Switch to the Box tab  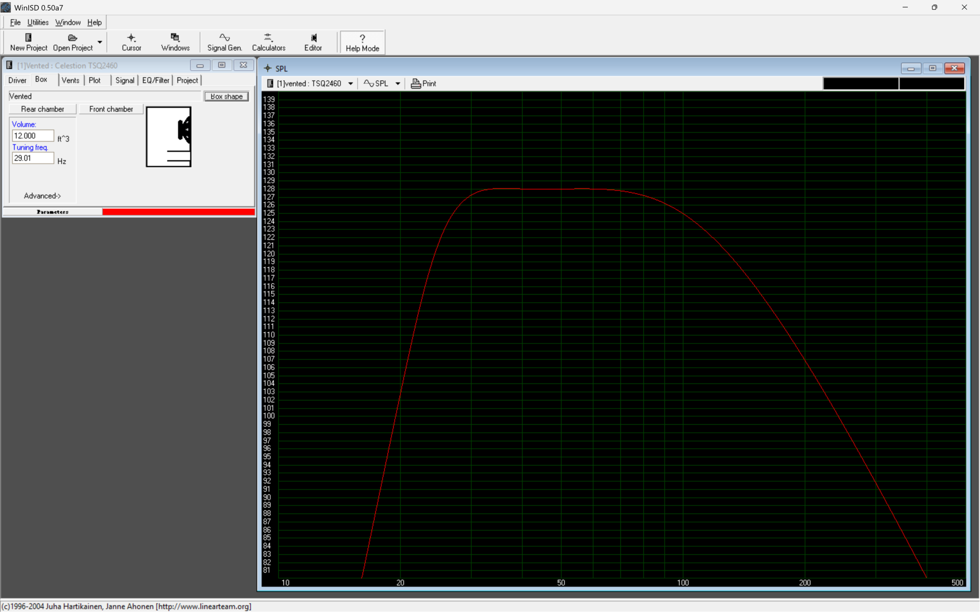tap(42, 80)
